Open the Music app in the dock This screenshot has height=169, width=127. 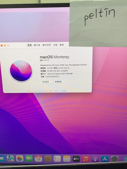click(86, 159)
